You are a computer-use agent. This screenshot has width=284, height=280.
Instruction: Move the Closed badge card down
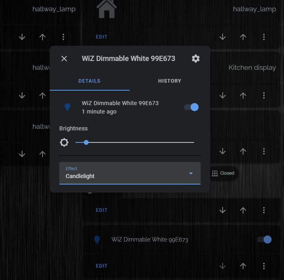coord(222,211)
